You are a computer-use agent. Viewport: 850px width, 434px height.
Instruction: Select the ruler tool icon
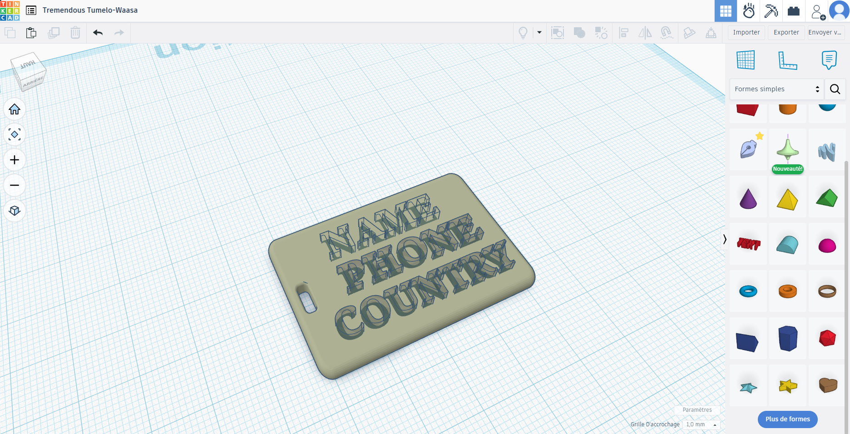pos(787,60)
